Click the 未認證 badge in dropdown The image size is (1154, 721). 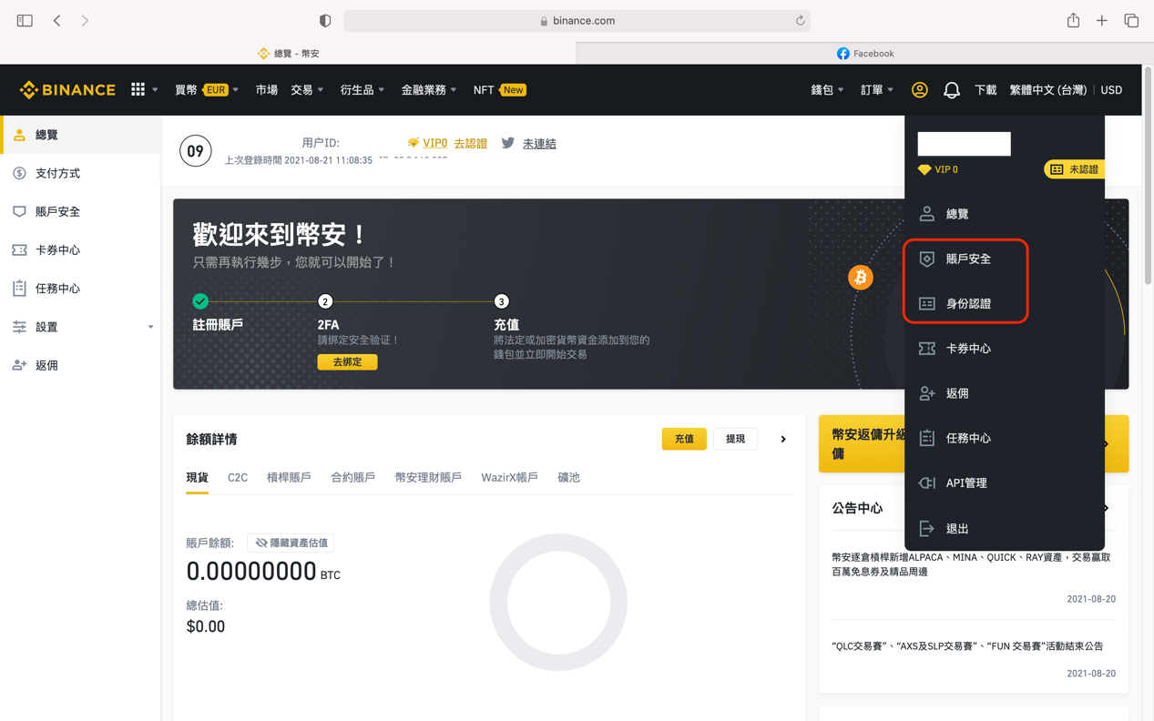tap(1075, 169)
